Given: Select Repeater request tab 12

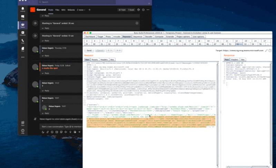Looking at the screenshot, I should point(143,41).
